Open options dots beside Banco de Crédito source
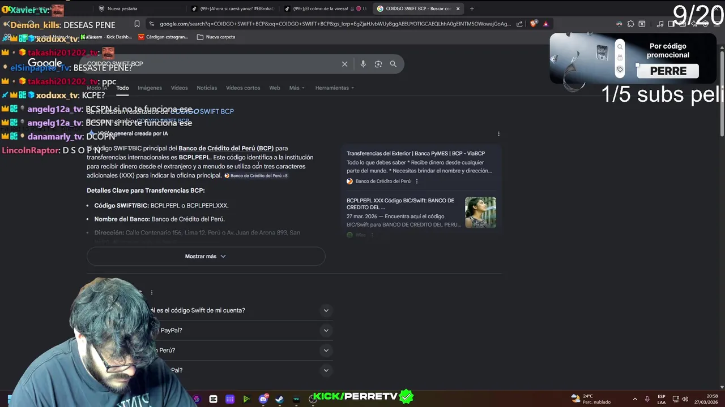The image size is (725, 407). coord(417,181)
